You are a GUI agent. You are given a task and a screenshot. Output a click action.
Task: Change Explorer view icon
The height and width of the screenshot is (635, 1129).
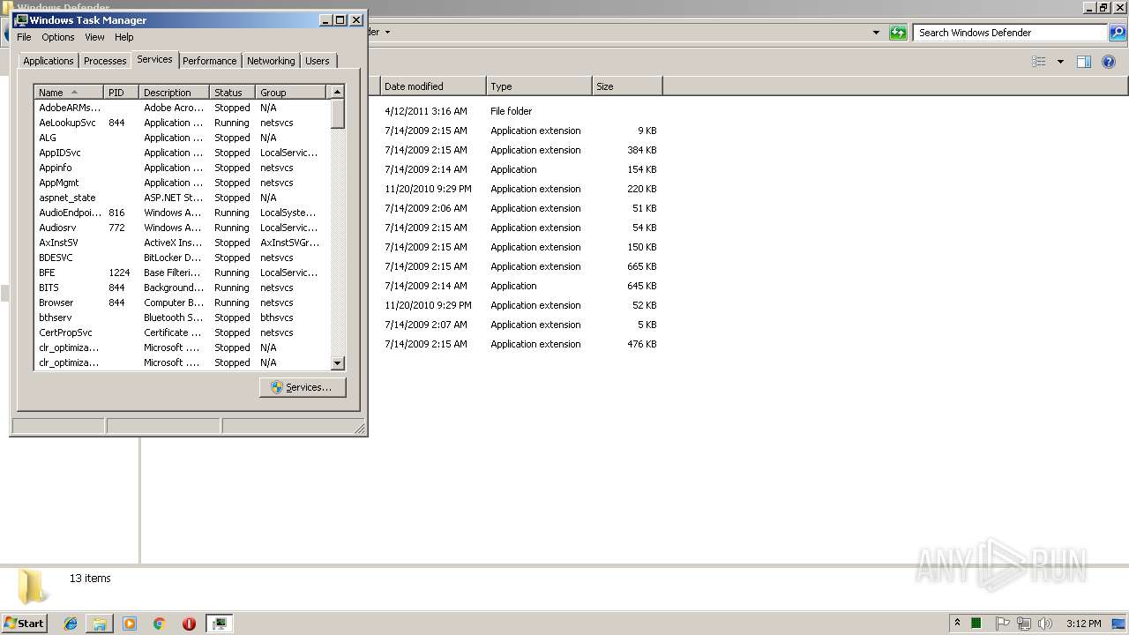1039,62
